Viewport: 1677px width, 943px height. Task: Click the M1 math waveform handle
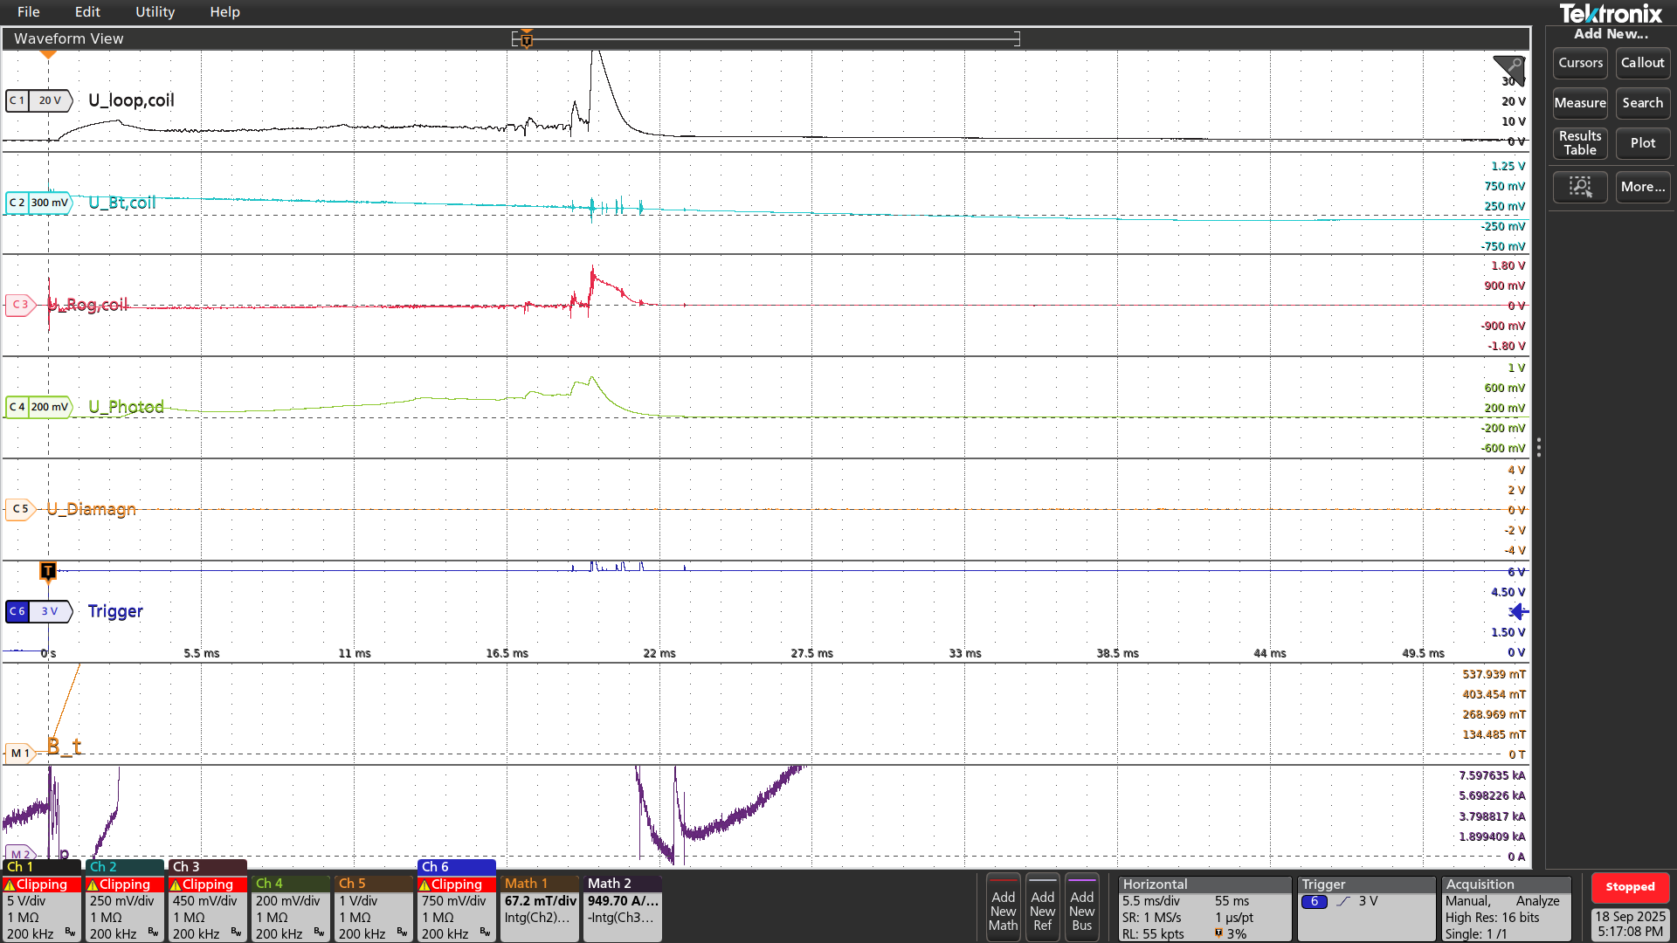pos(20,753)
